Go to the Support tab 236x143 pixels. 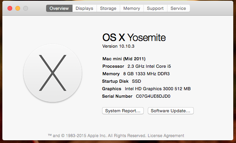point(155,8)
